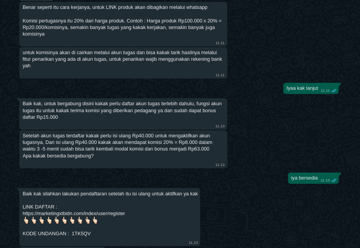Click "Apa kakak bersedia bergabung?" text
This screenshot has width=360, height=248.
coord(58,156)
